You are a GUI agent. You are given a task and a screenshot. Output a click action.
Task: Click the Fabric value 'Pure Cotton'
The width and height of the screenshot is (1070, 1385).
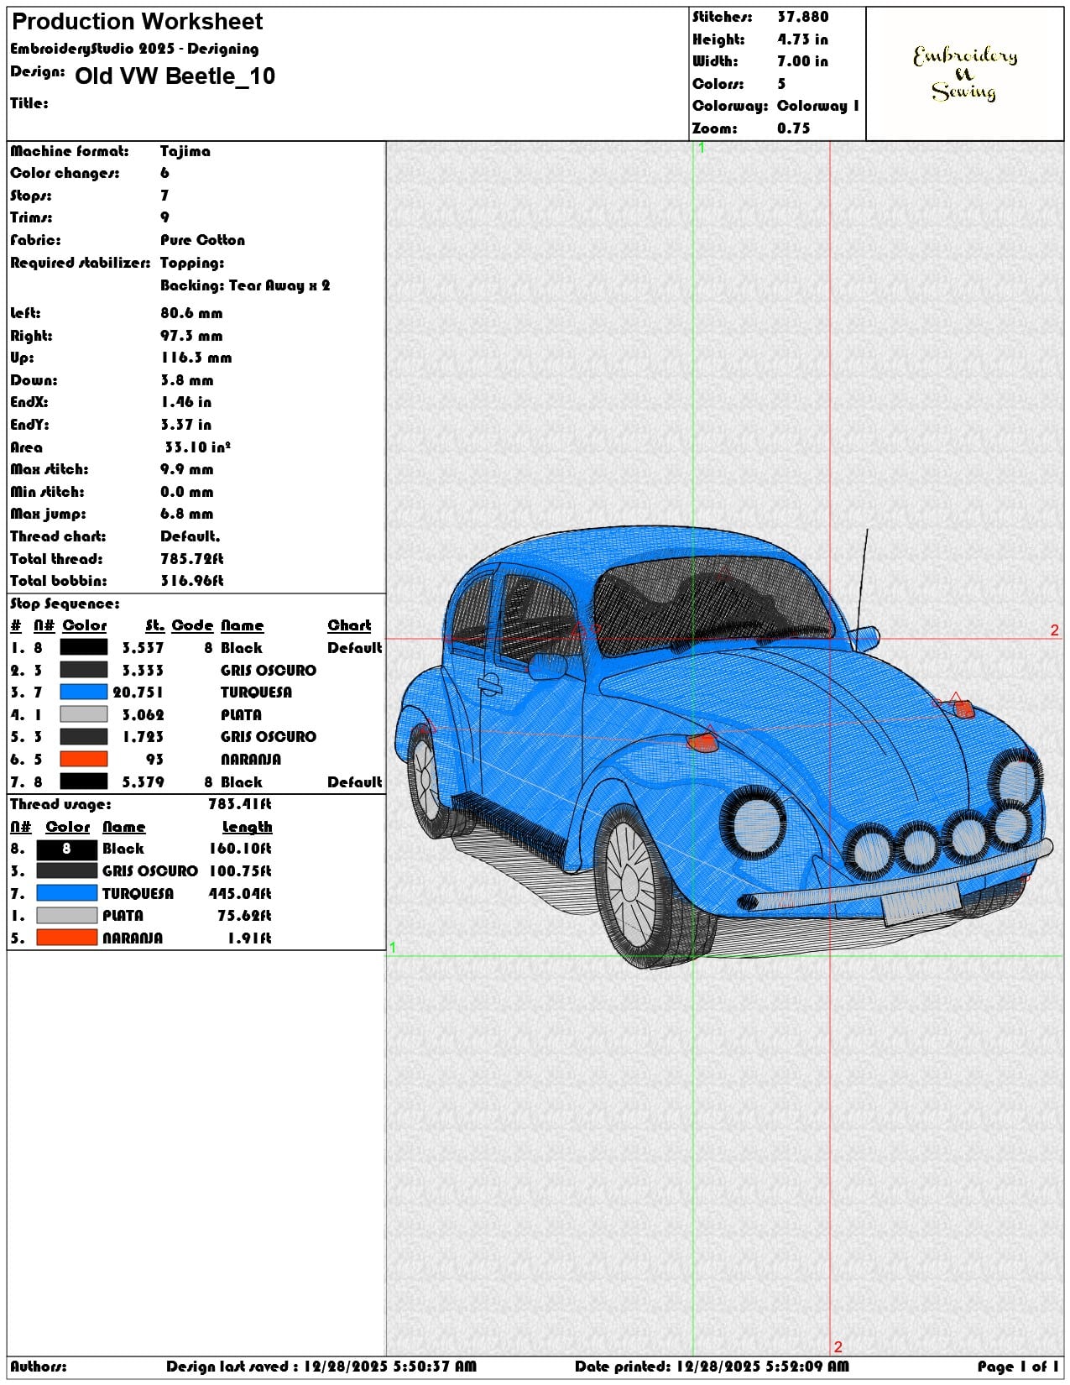[203, 240]
